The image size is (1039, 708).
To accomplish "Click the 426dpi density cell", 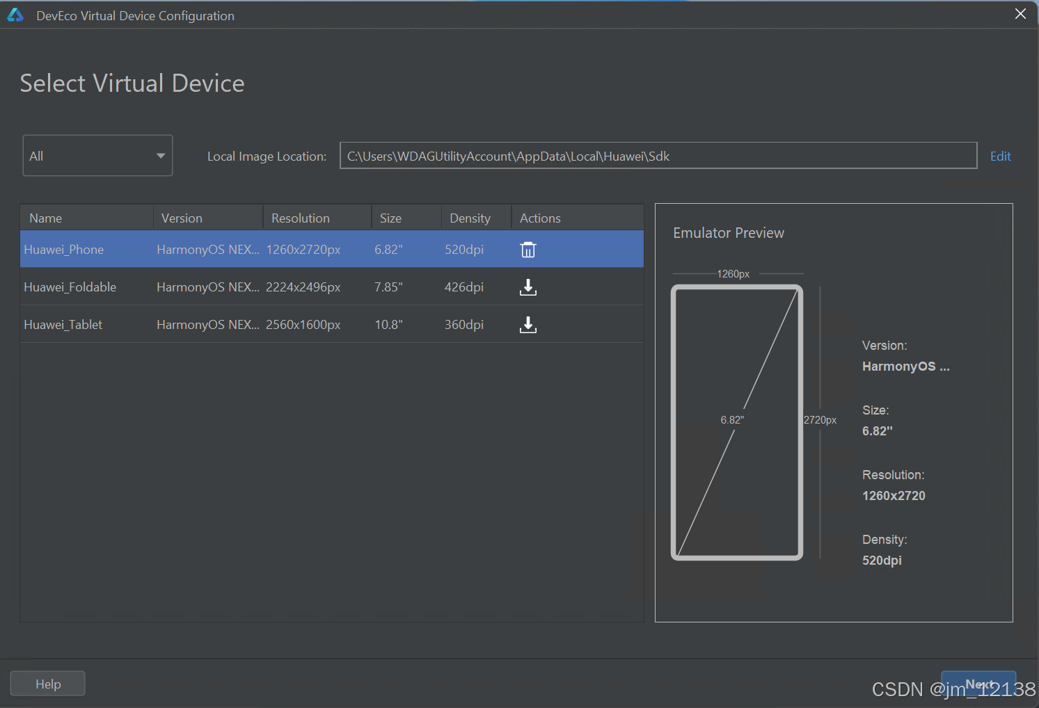I will pos(464,287).
